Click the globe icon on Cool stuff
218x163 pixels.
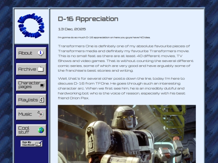[41, 130]
